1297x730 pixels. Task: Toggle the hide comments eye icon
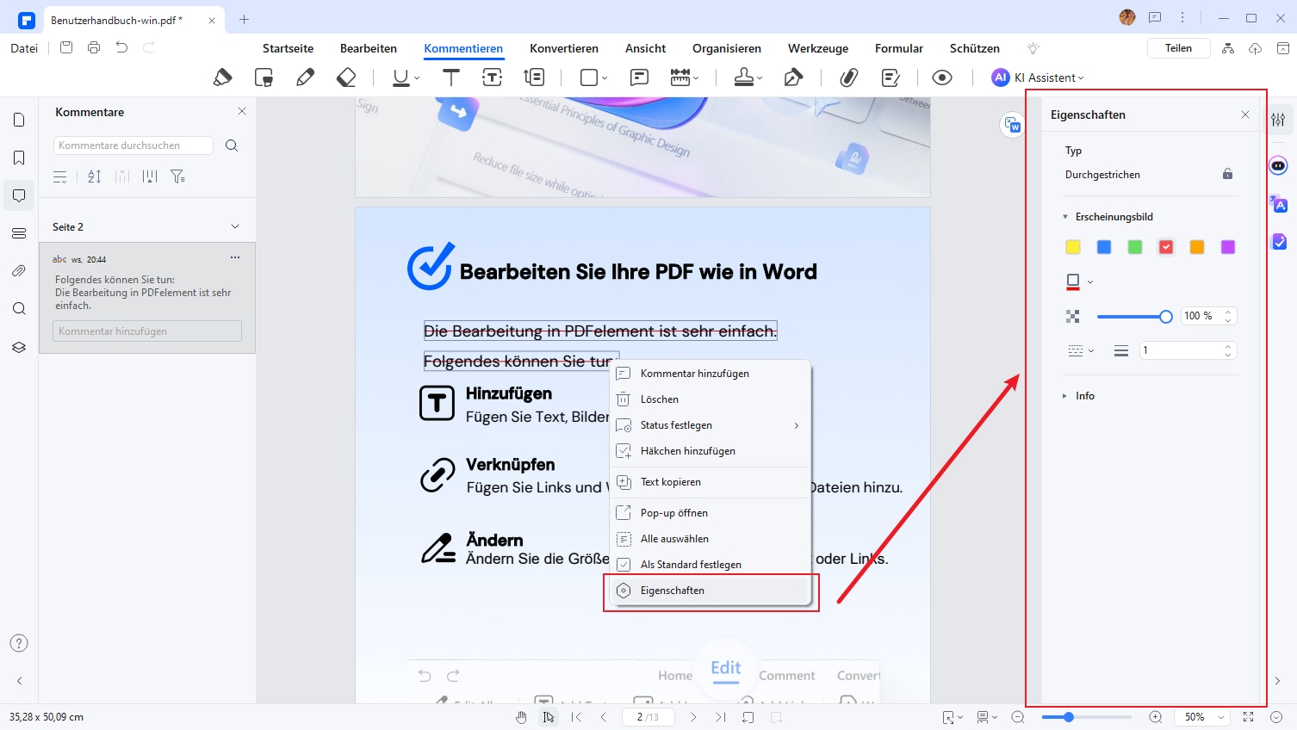click(942, 77)
